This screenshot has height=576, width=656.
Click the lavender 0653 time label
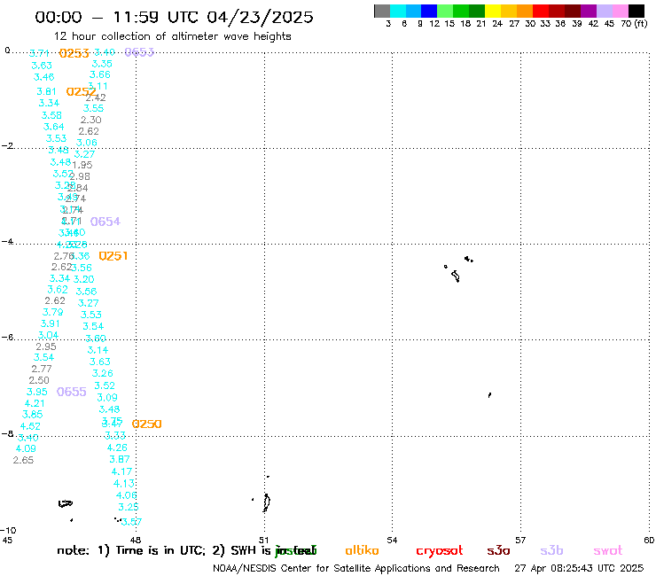[139, 52]
